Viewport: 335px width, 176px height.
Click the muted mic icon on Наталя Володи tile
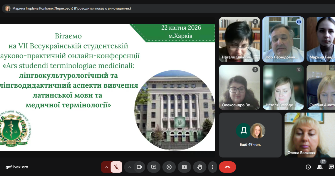(x=299, y=69)
